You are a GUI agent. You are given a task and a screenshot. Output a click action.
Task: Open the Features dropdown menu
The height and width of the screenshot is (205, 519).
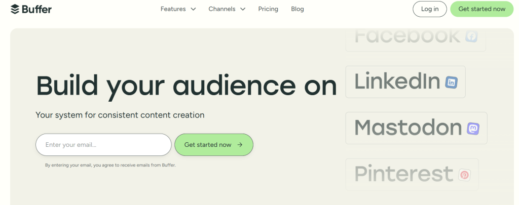(178, 9)
